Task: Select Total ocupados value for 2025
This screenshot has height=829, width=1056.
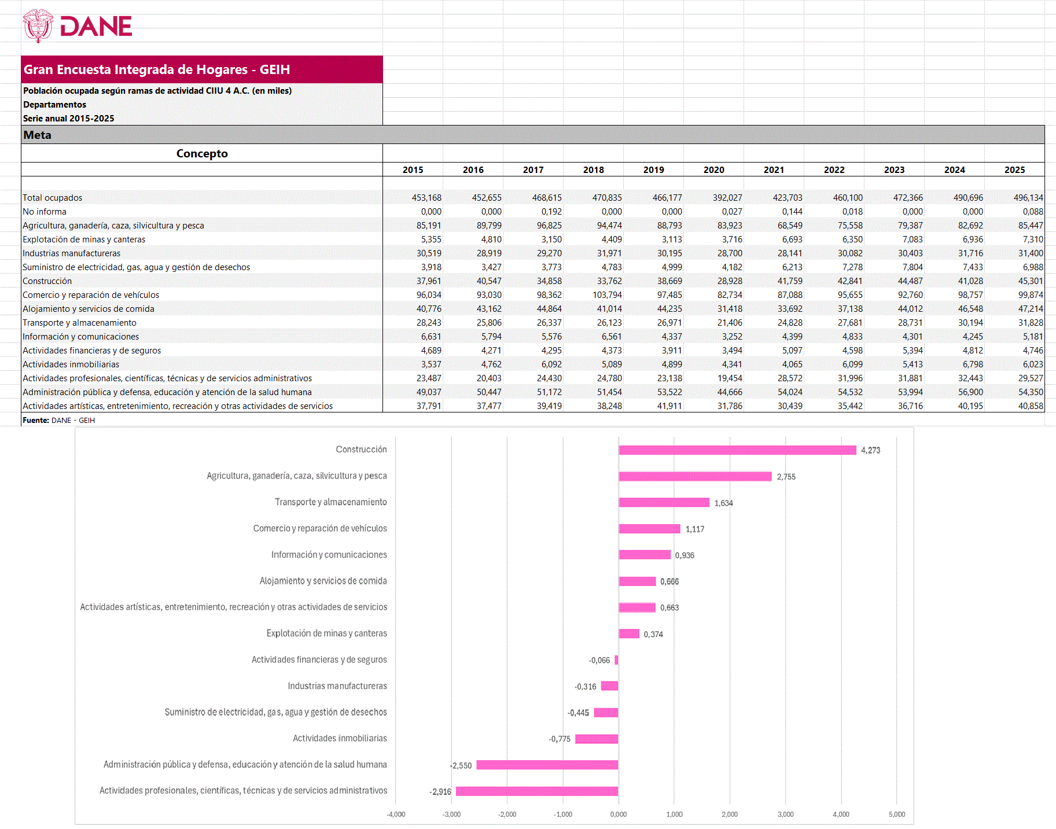Action: pos(1028,198)
